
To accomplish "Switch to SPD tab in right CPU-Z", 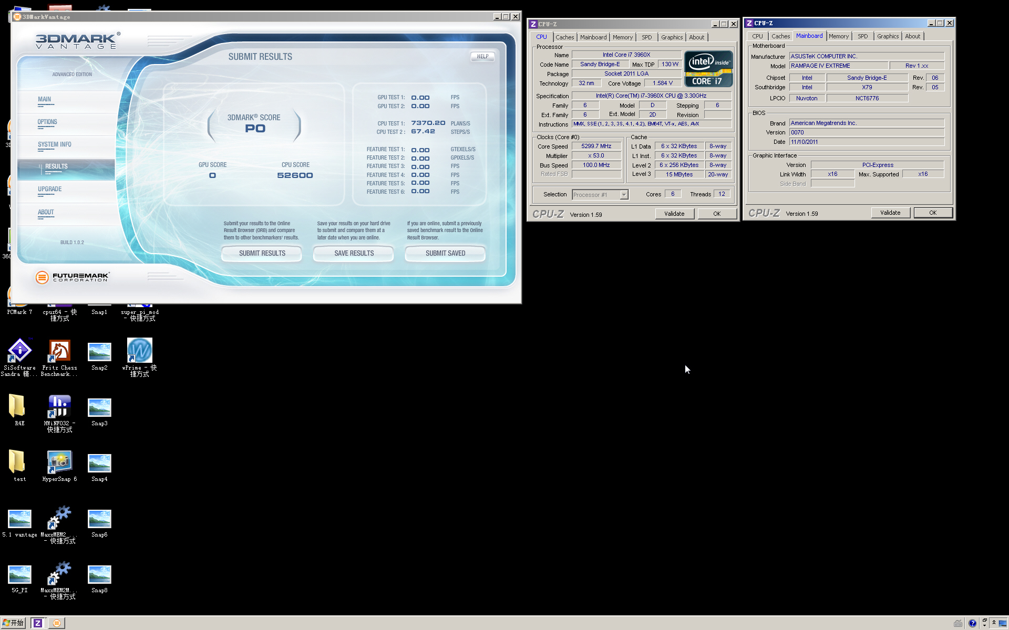I will coord(863,36).
